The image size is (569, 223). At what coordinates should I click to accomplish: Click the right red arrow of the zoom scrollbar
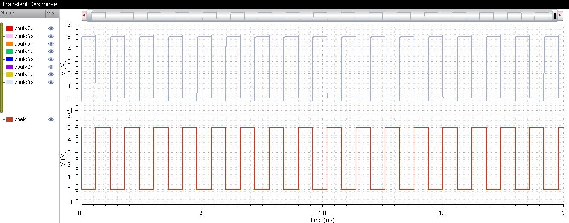point(560,16)
